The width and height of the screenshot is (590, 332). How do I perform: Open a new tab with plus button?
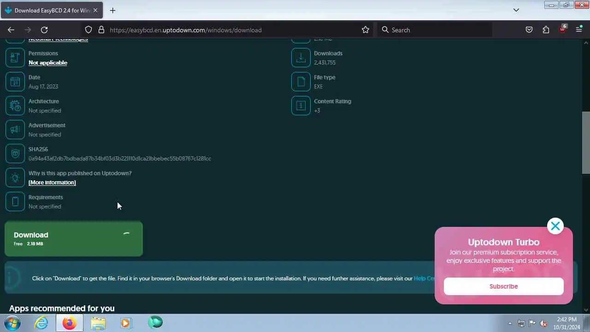[112, 10]
